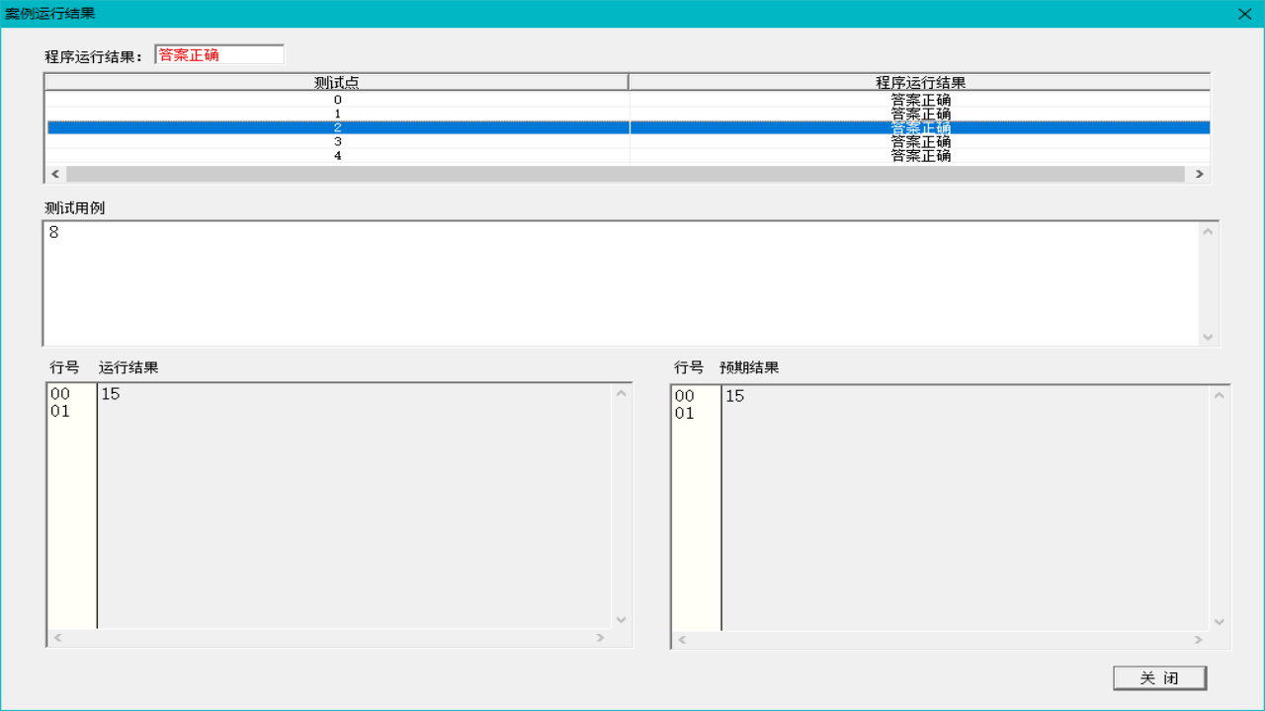
Task: Click the 测试点 column header
Action: pos(336,82)
